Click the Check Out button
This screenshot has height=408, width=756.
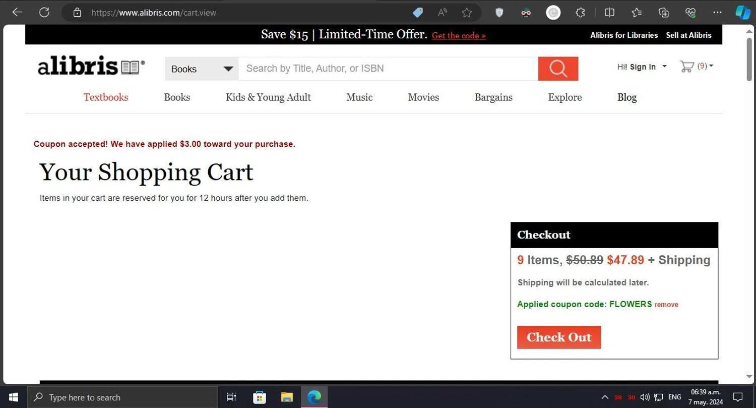point(559,337)
